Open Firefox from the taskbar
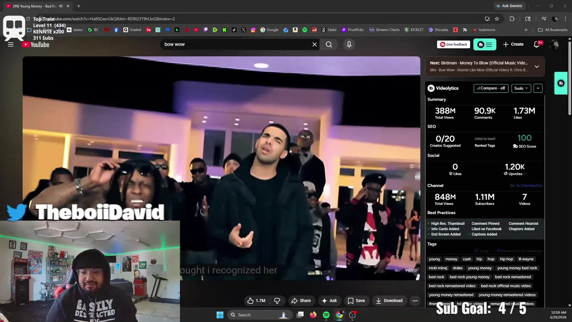This screenshot has width=572, height=322. [313, 315]
